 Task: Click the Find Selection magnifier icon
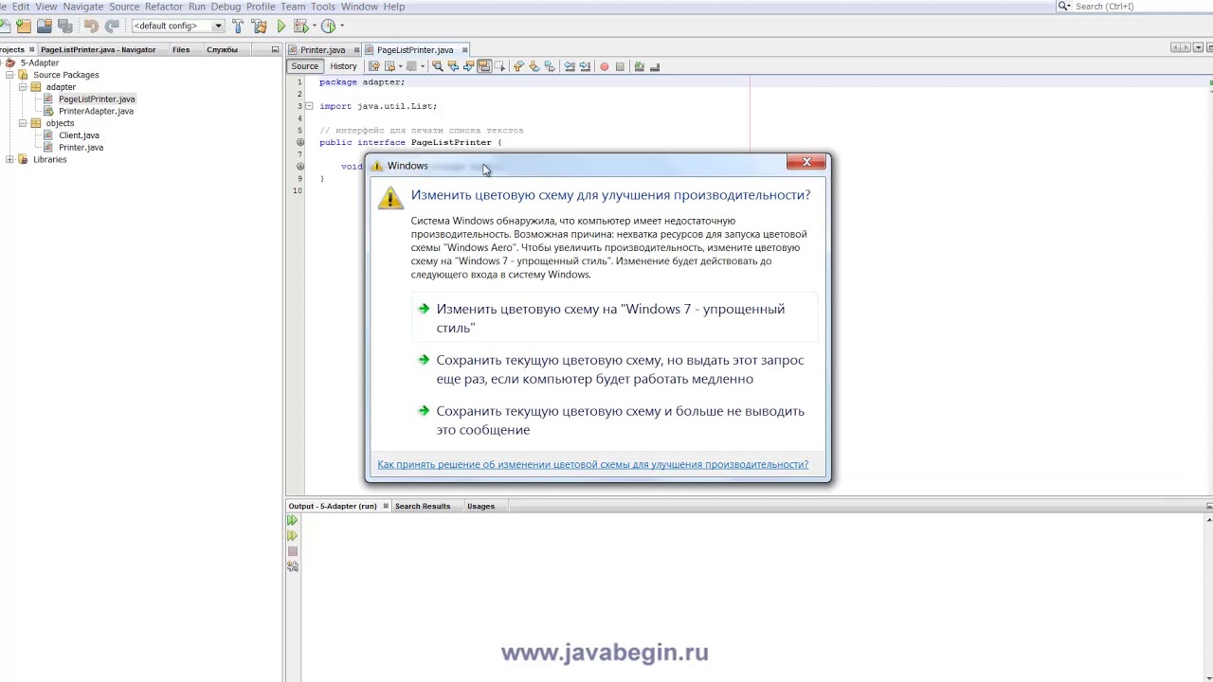(437, 66)
